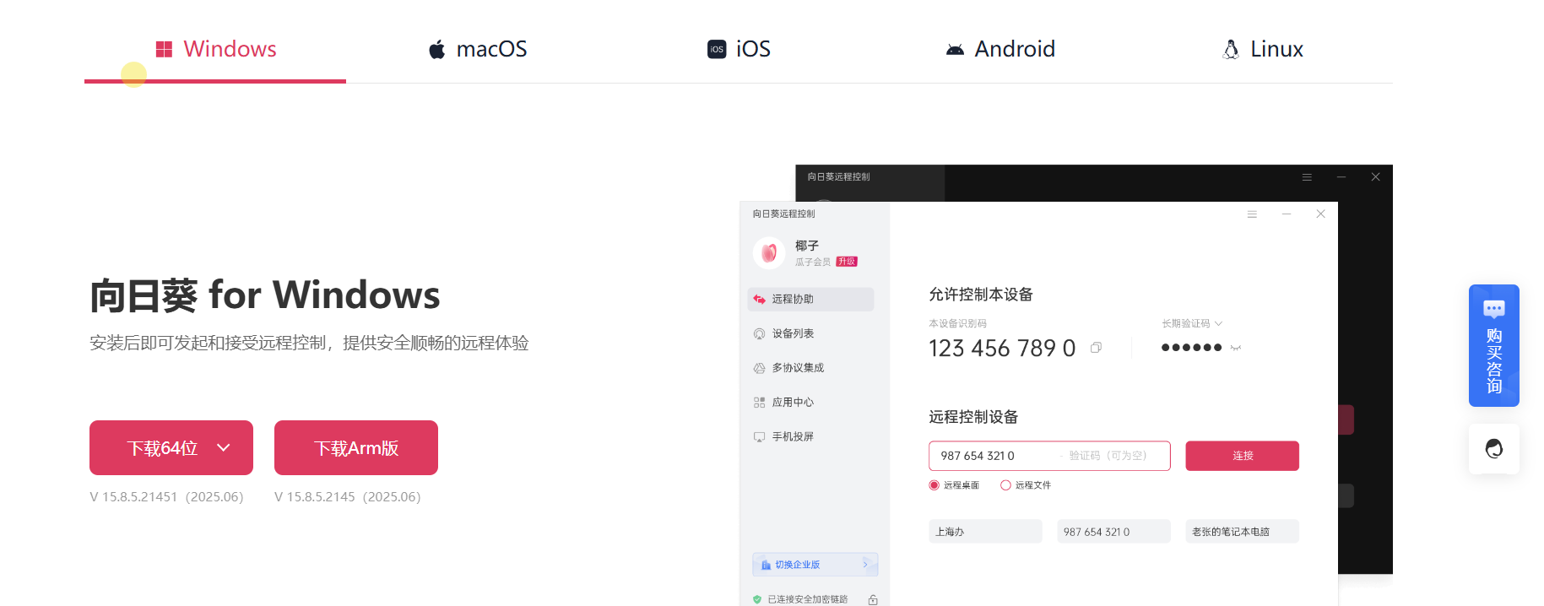Viewport: 1544px width, 606px height.
Task: Click the Apple logo icon
Action: click(x=436, y=50)
